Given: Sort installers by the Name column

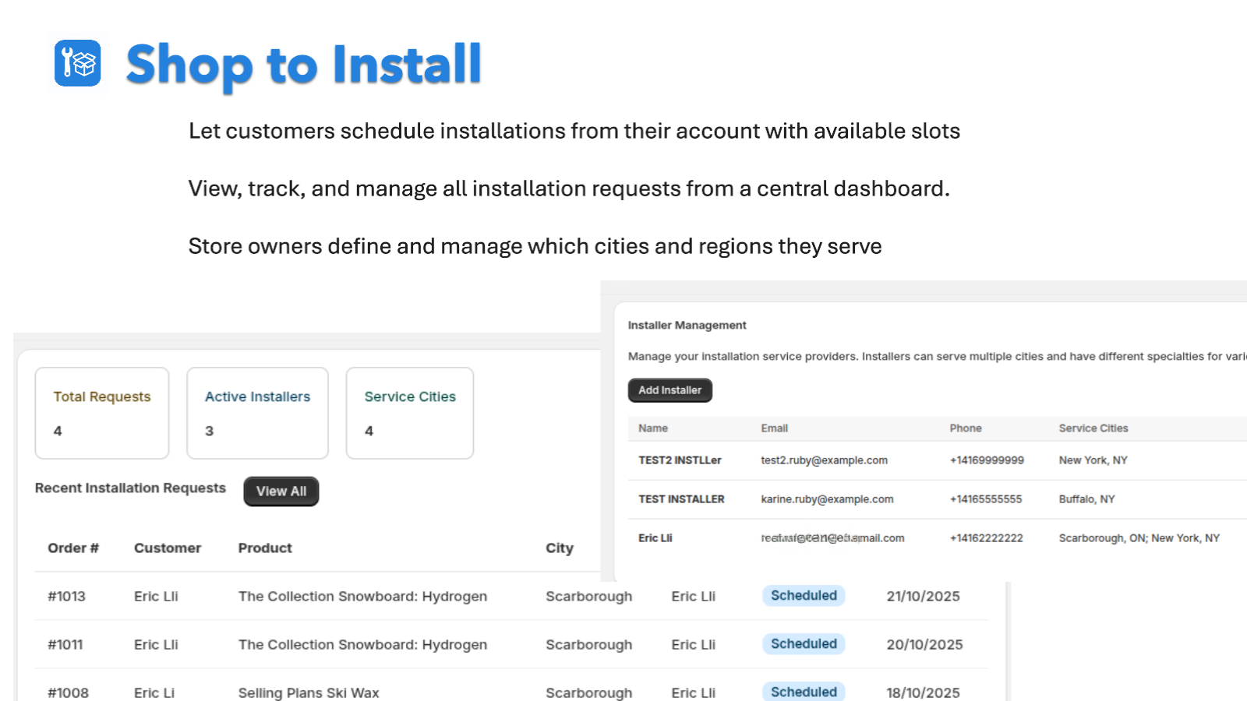Looking at the screenshot, I should pos(653,428).
